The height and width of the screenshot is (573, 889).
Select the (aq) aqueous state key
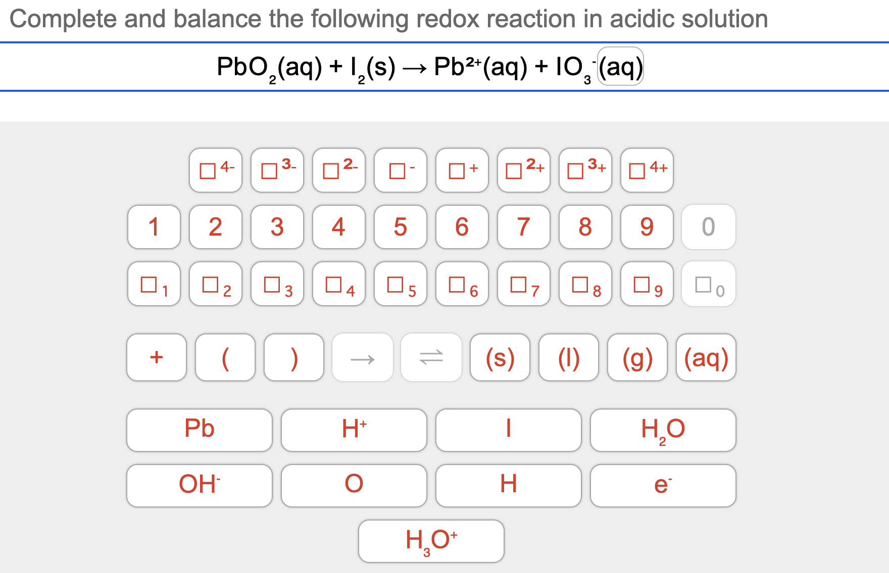click(x=706, y=358)
